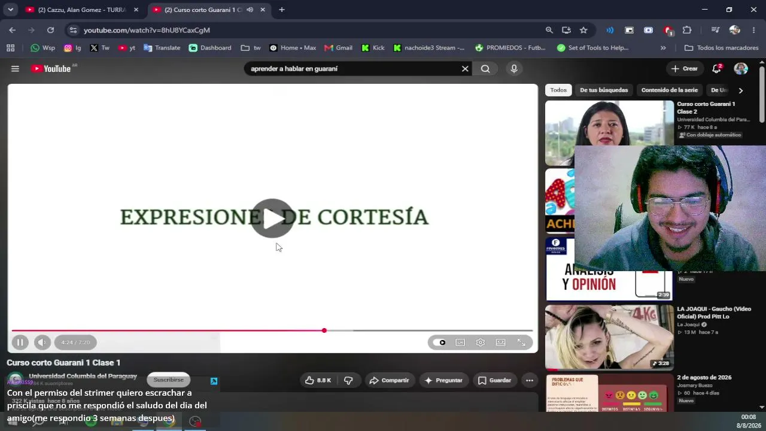The image size is (766, 431).
Task: Open Universidad Columbia del Paraguay channel
Action: tap(83, 377)
